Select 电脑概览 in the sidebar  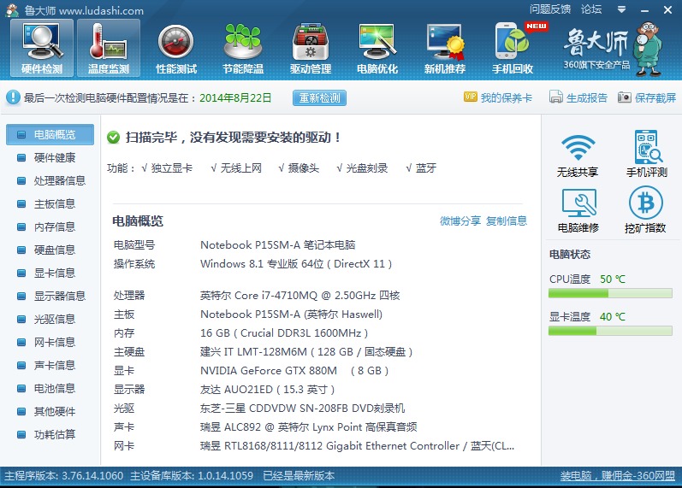(50, 134)
